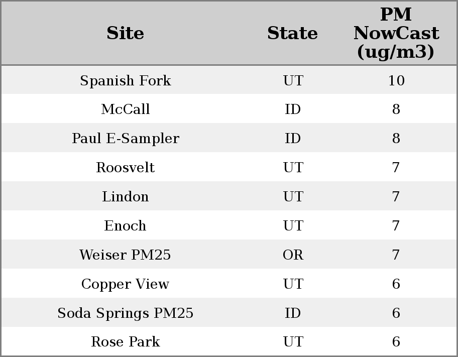
Task: Click the PM NowCast column header
Action: tap(396, 33)
